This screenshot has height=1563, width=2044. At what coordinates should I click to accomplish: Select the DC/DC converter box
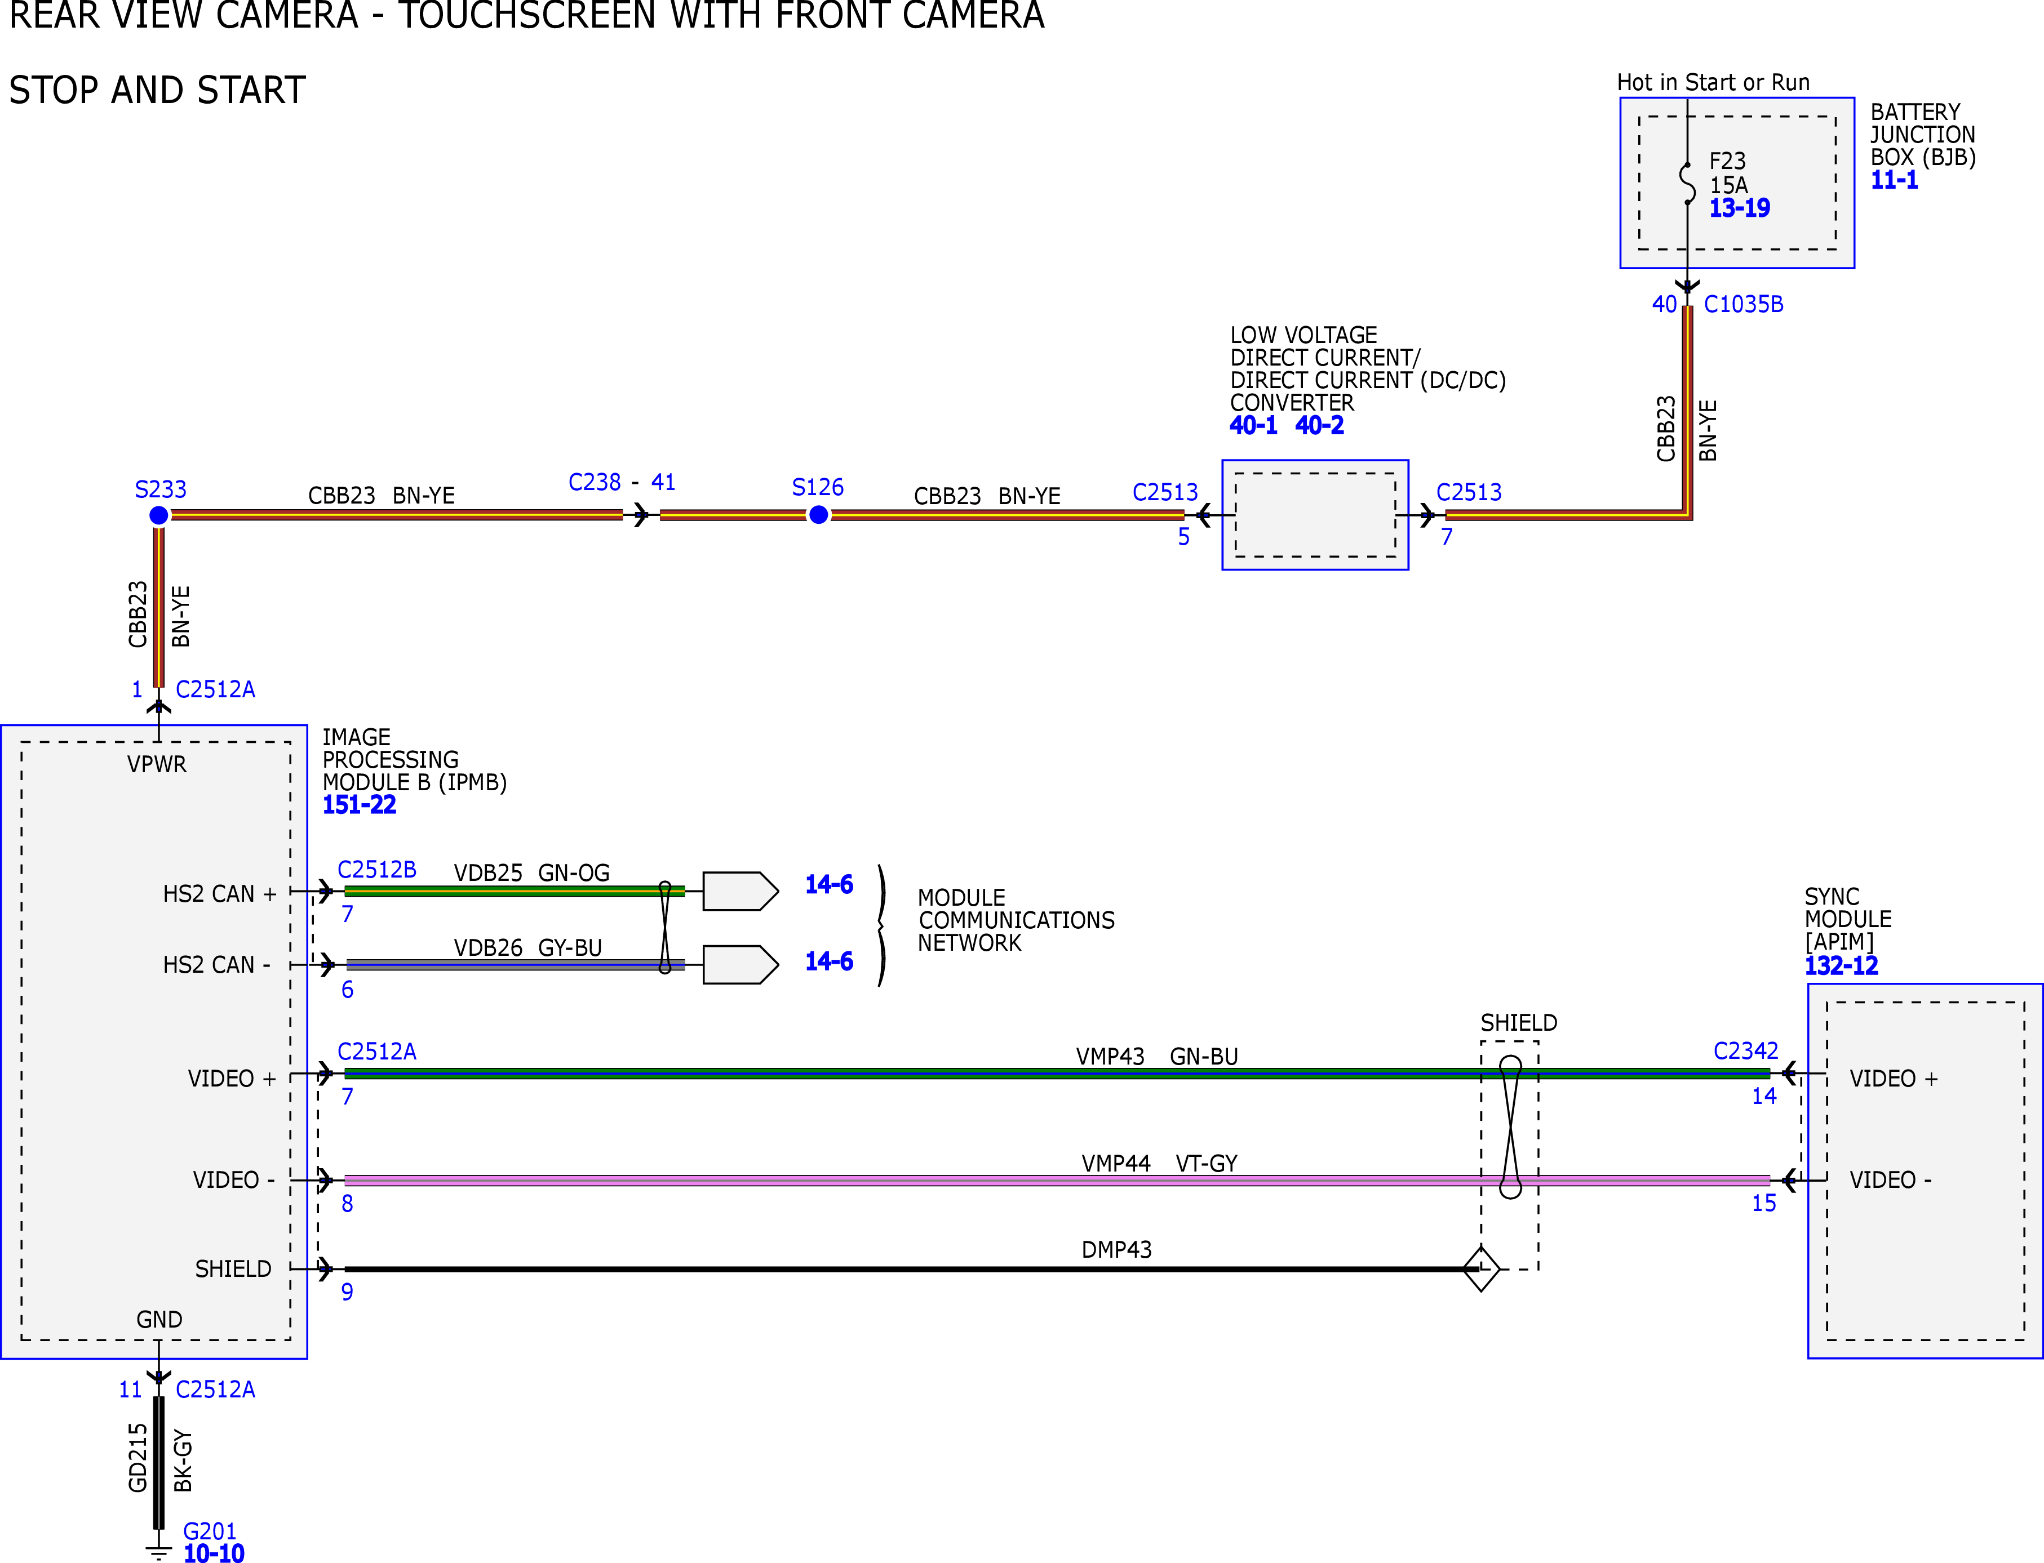click(x=1314, y=514)
